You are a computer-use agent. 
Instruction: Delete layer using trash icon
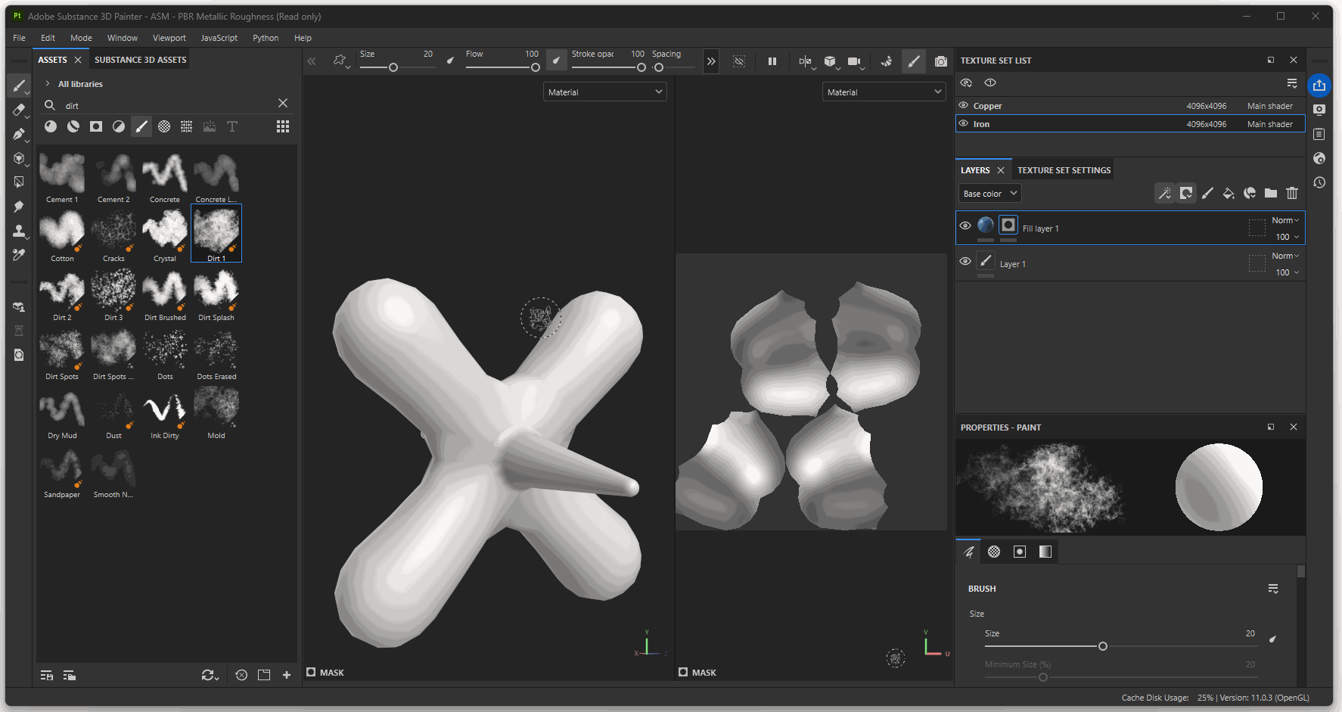1292,194
